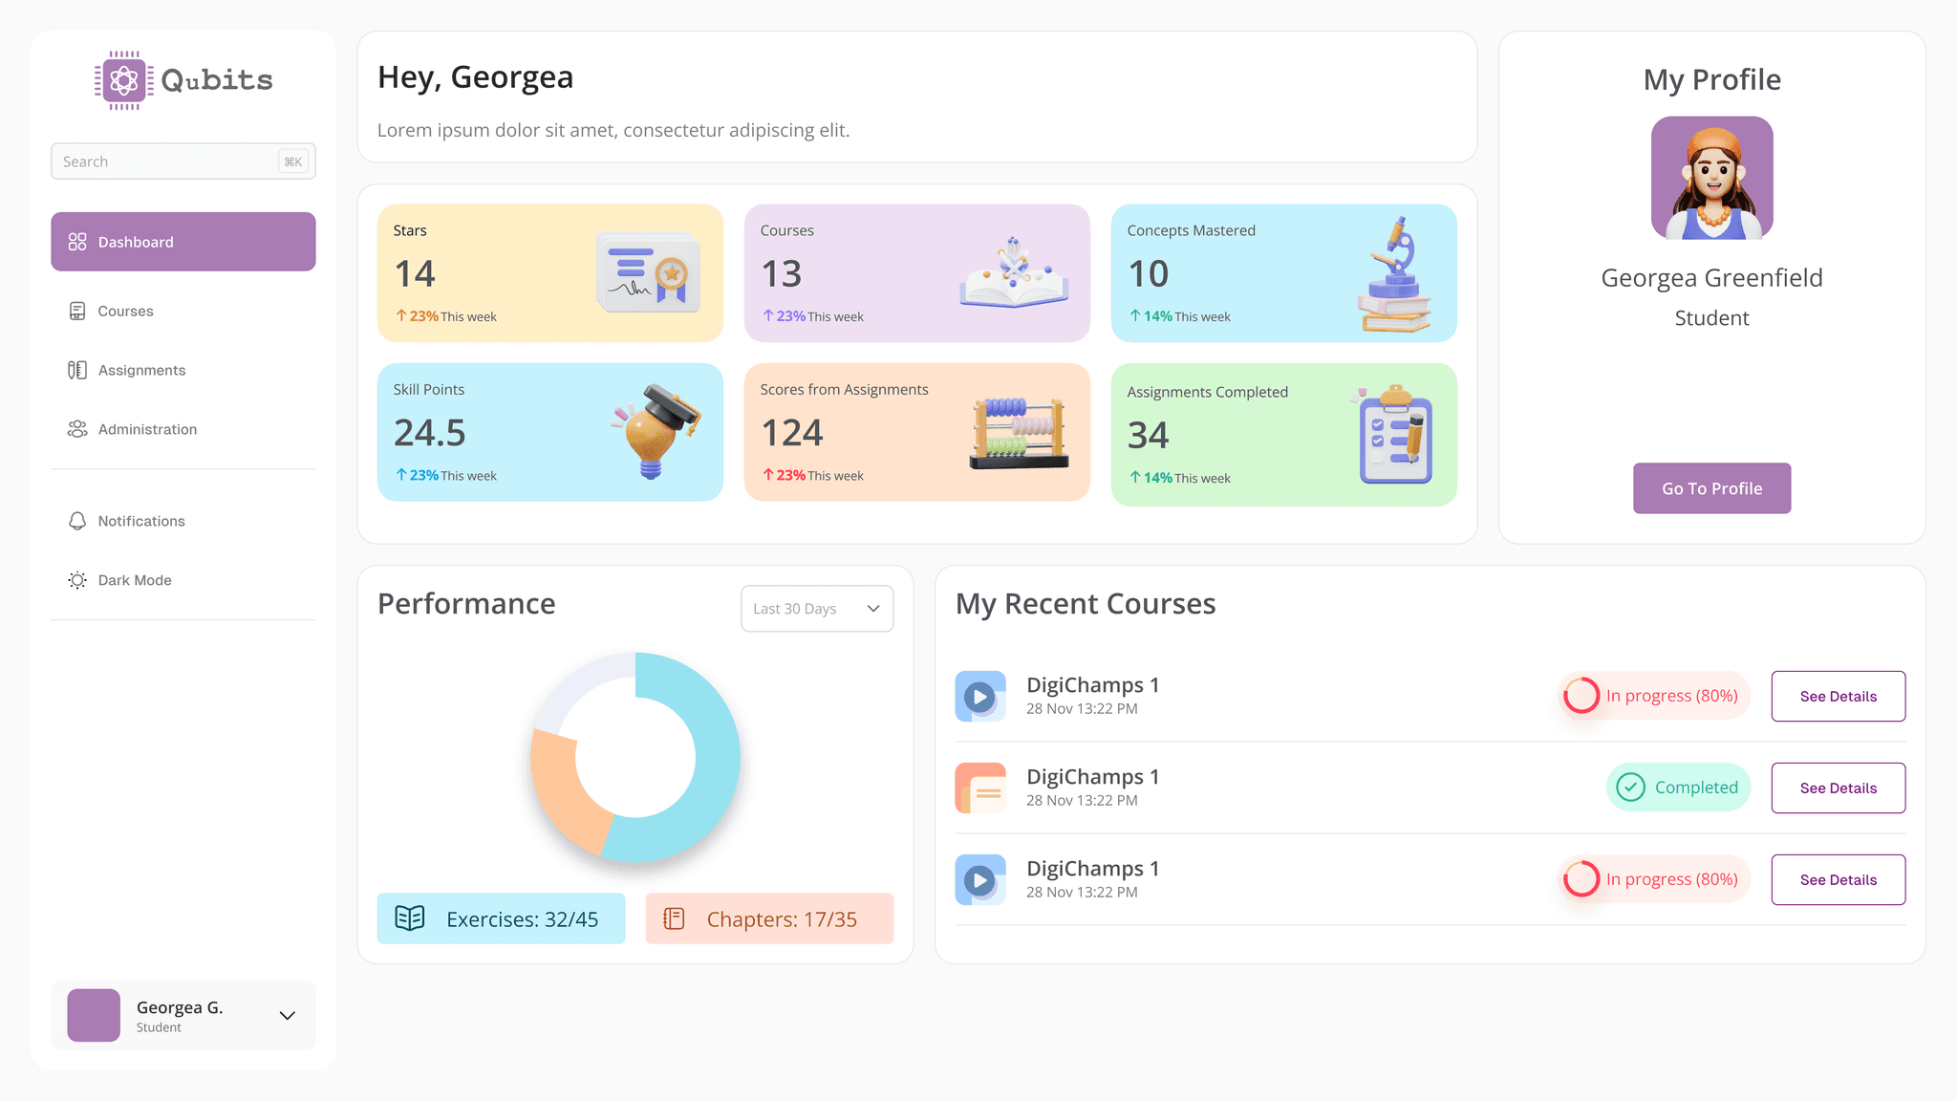Viewport: 1957px width, 1101px height.
Task: Toggle Dark Mode in the sidebar
Action: tap(134, 580)
